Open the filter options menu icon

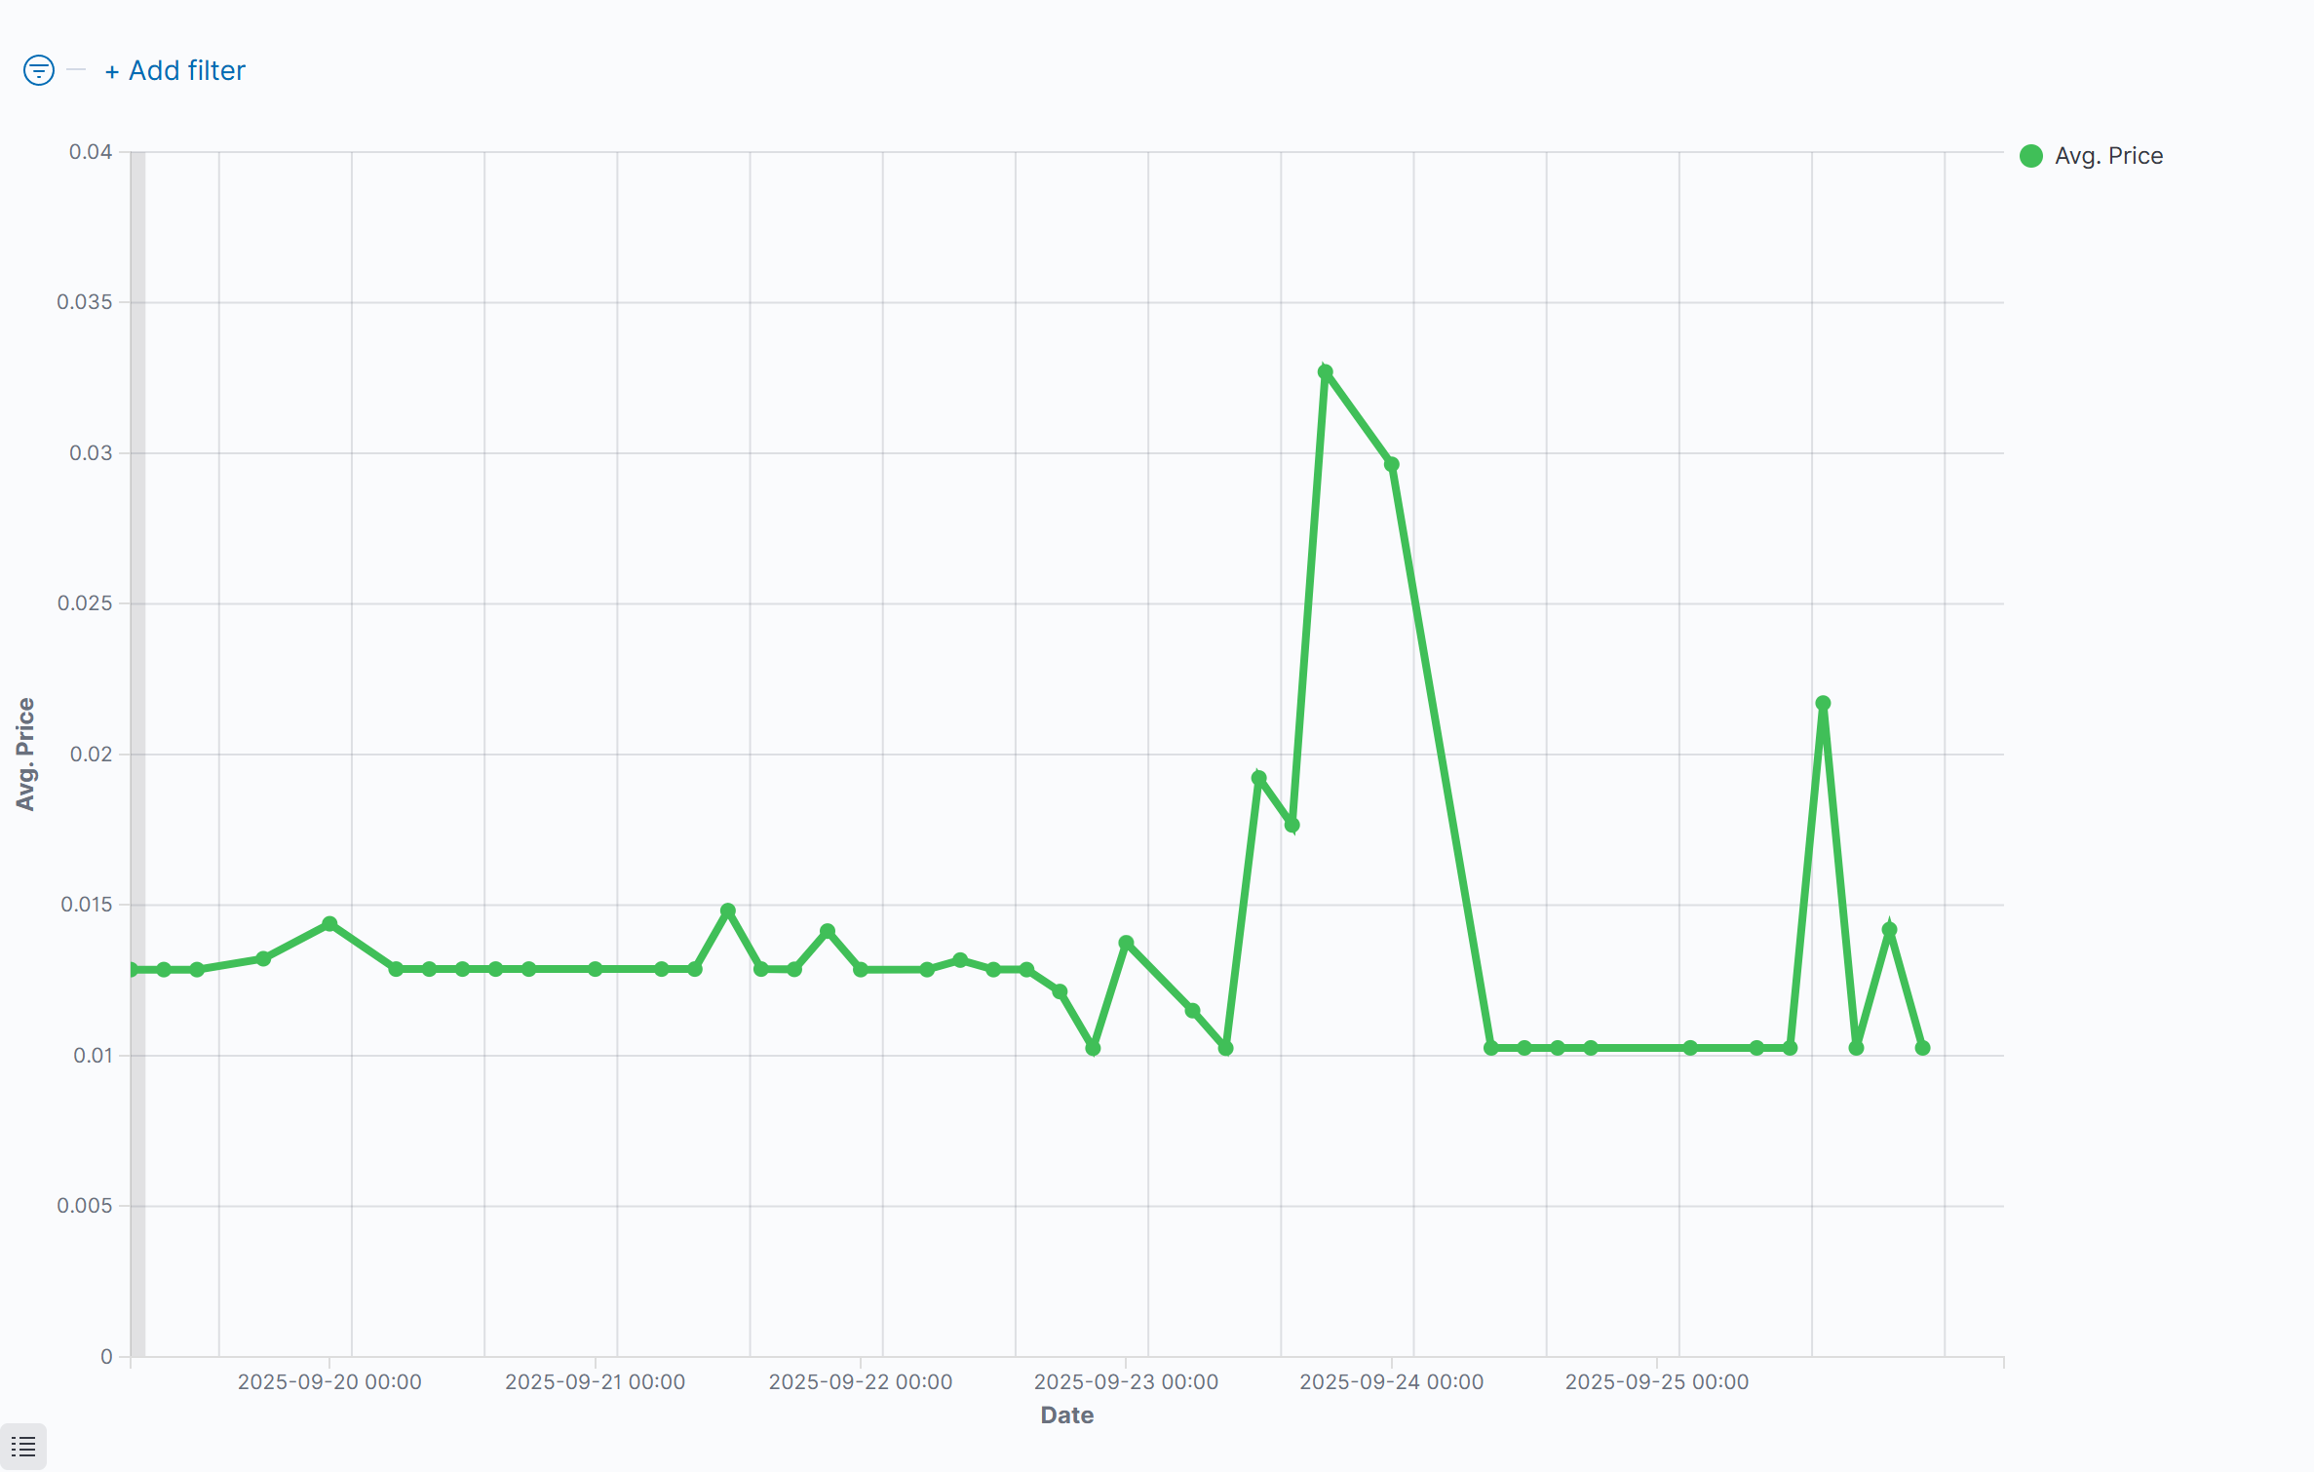click(x=39, y=70)
